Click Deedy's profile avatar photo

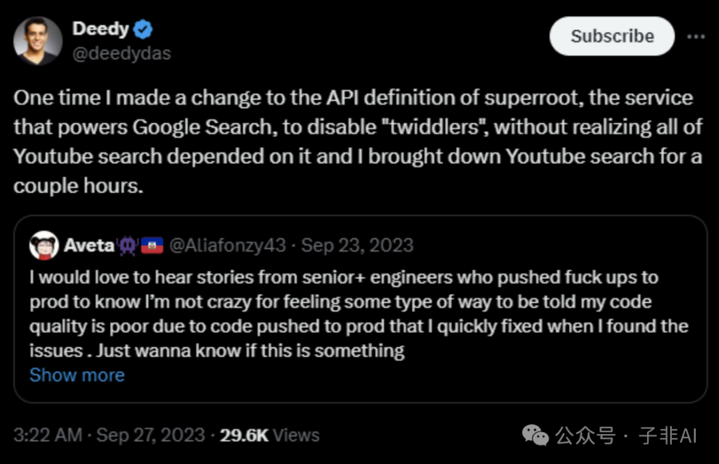(x=38, y=41)
